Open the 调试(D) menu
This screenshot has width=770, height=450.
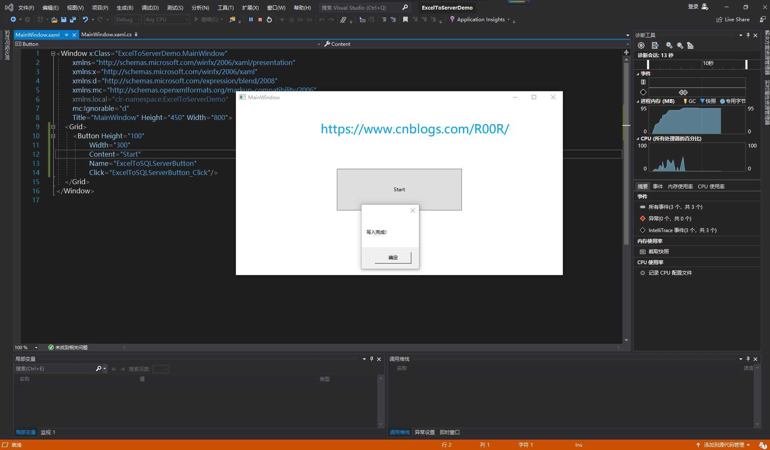[150, 7]
